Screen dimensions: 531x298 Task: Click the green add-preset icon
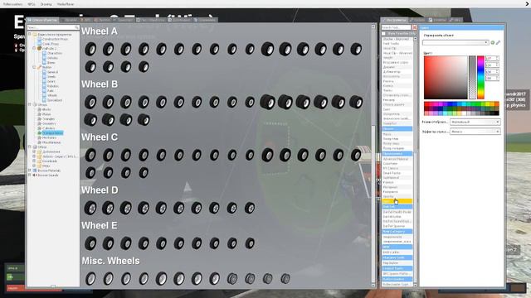[493, 42]
